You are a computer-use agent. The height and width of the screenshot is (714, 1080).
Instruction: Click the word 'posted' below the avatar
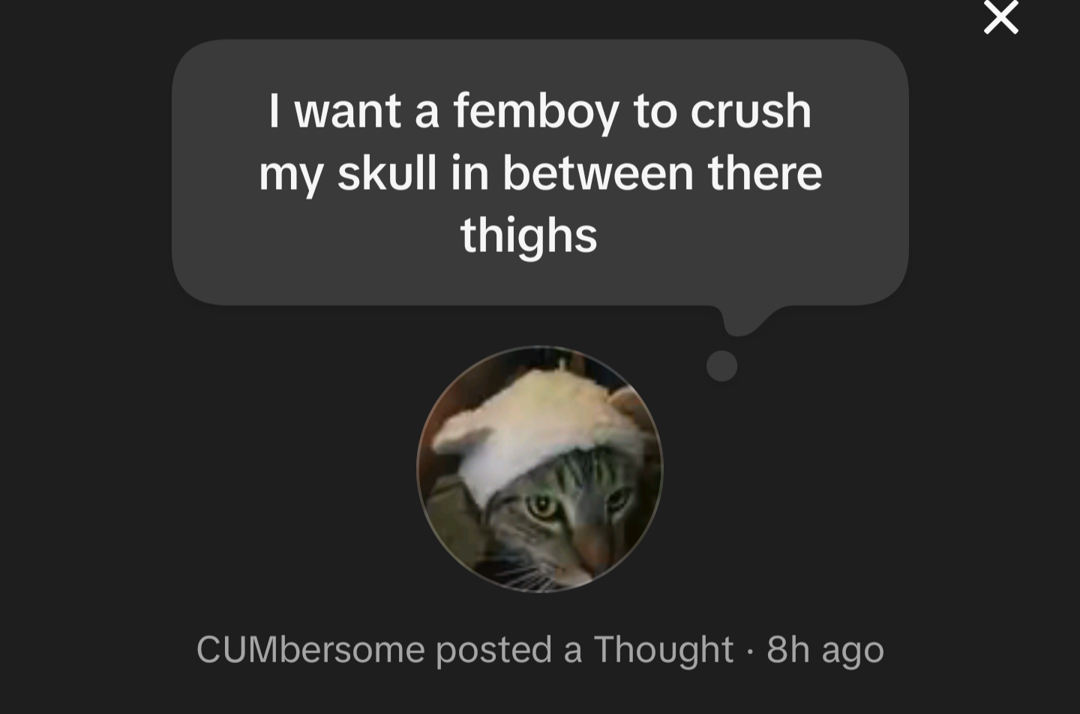(x=493, y=649)
